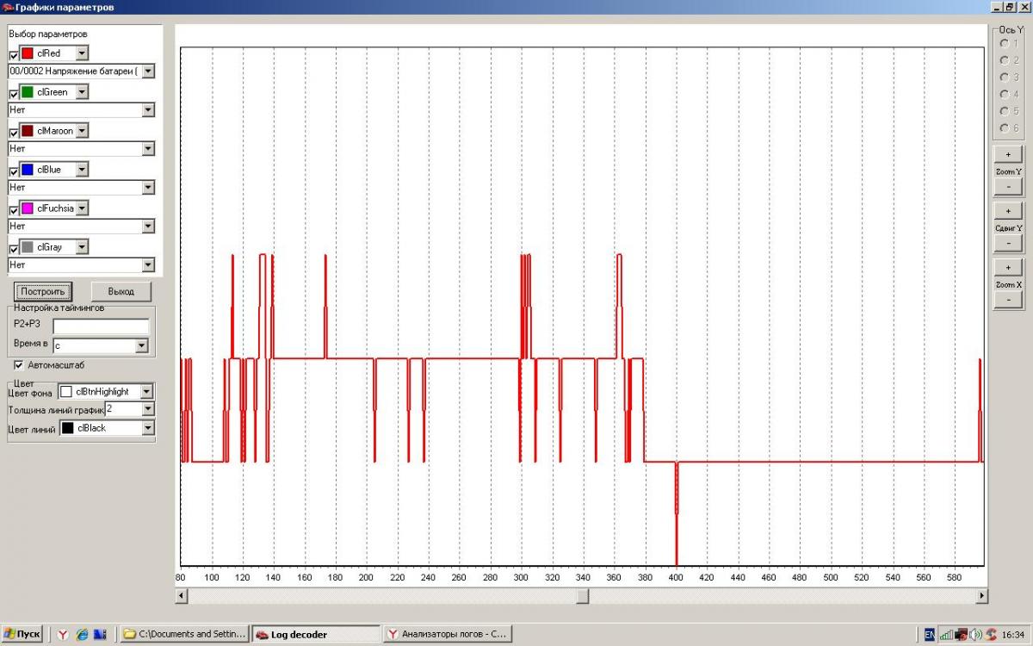This screenshot has width=1033, height=646.
Task: Click the Сдвиг Y minus button
Action: coord(1008,244)
